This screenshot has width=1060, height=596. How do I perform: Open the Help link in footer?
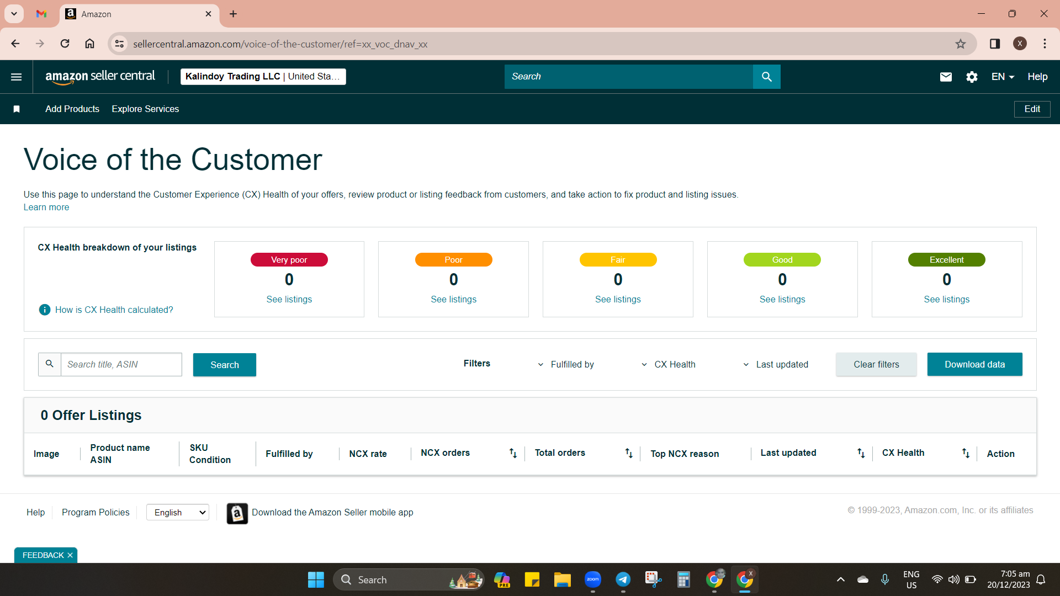click(35, 513)
